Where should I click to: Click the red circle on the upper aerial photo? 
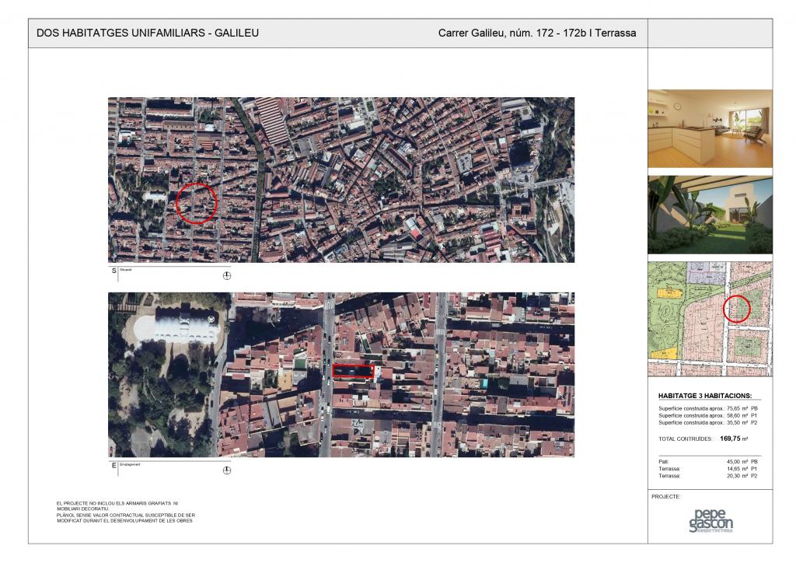pyautogui.click(x=196, y=204)
